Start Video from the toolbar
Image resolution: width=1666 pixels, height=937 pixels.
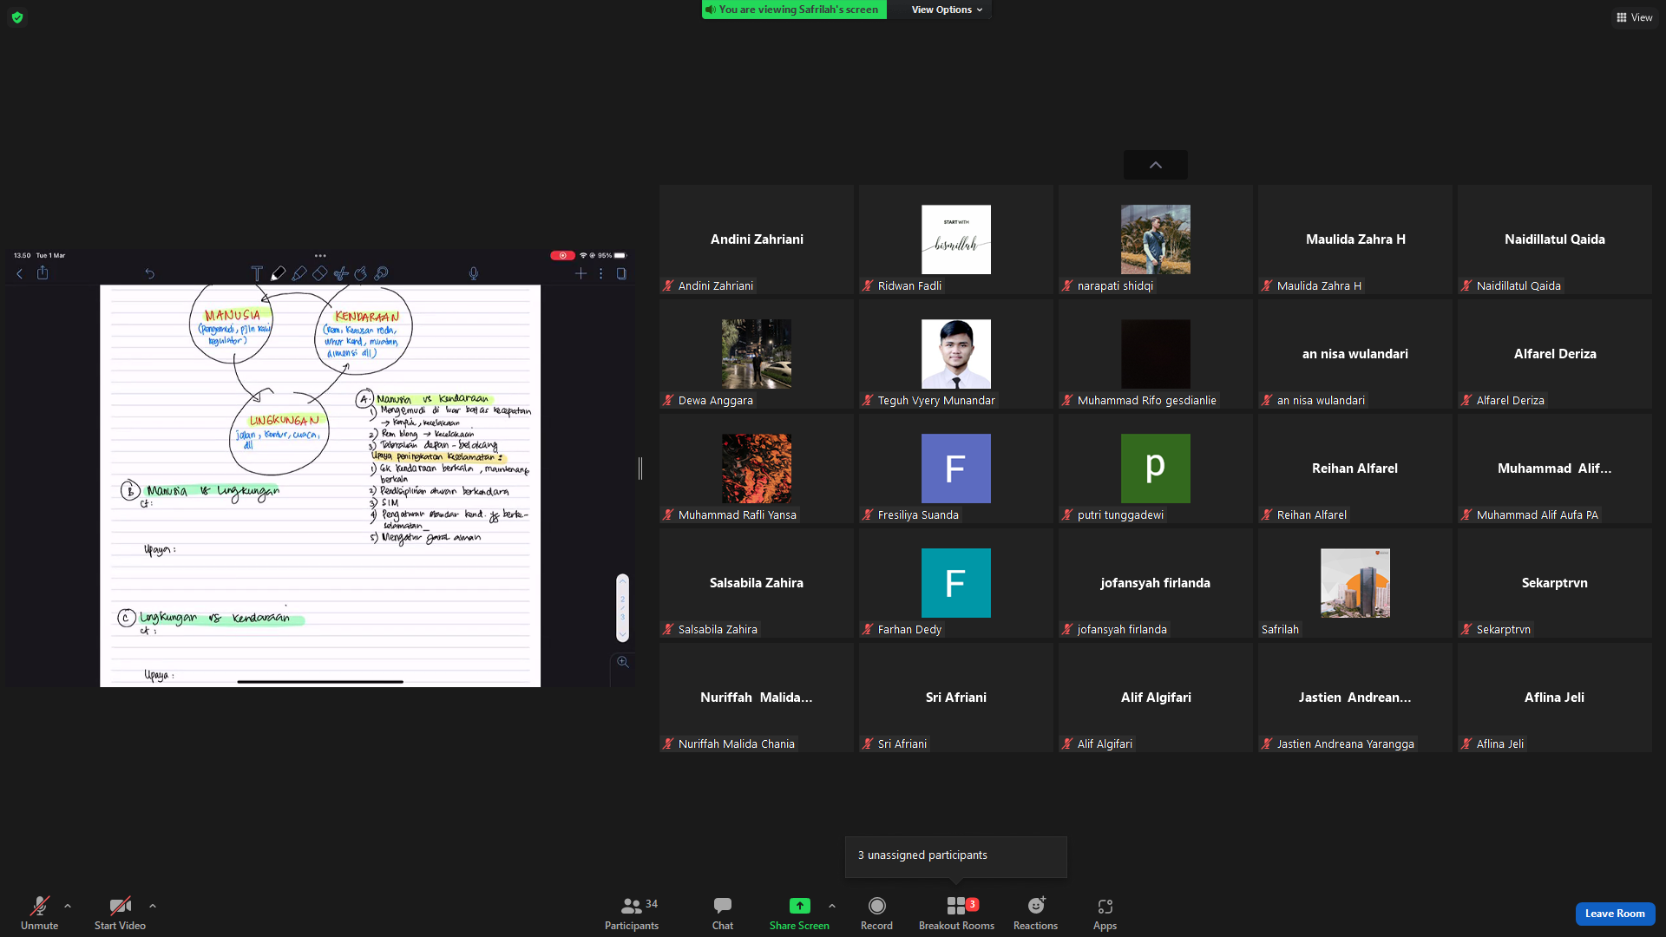[x=120, y=913]
